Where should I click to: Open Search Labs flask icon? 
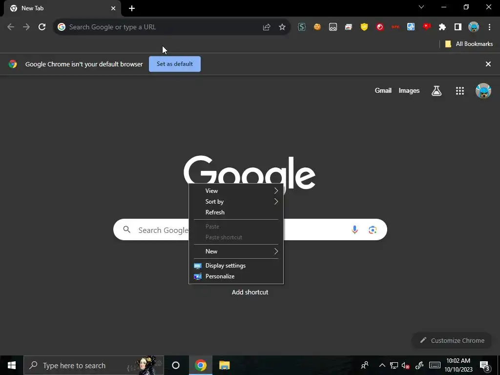click(437, 91)
